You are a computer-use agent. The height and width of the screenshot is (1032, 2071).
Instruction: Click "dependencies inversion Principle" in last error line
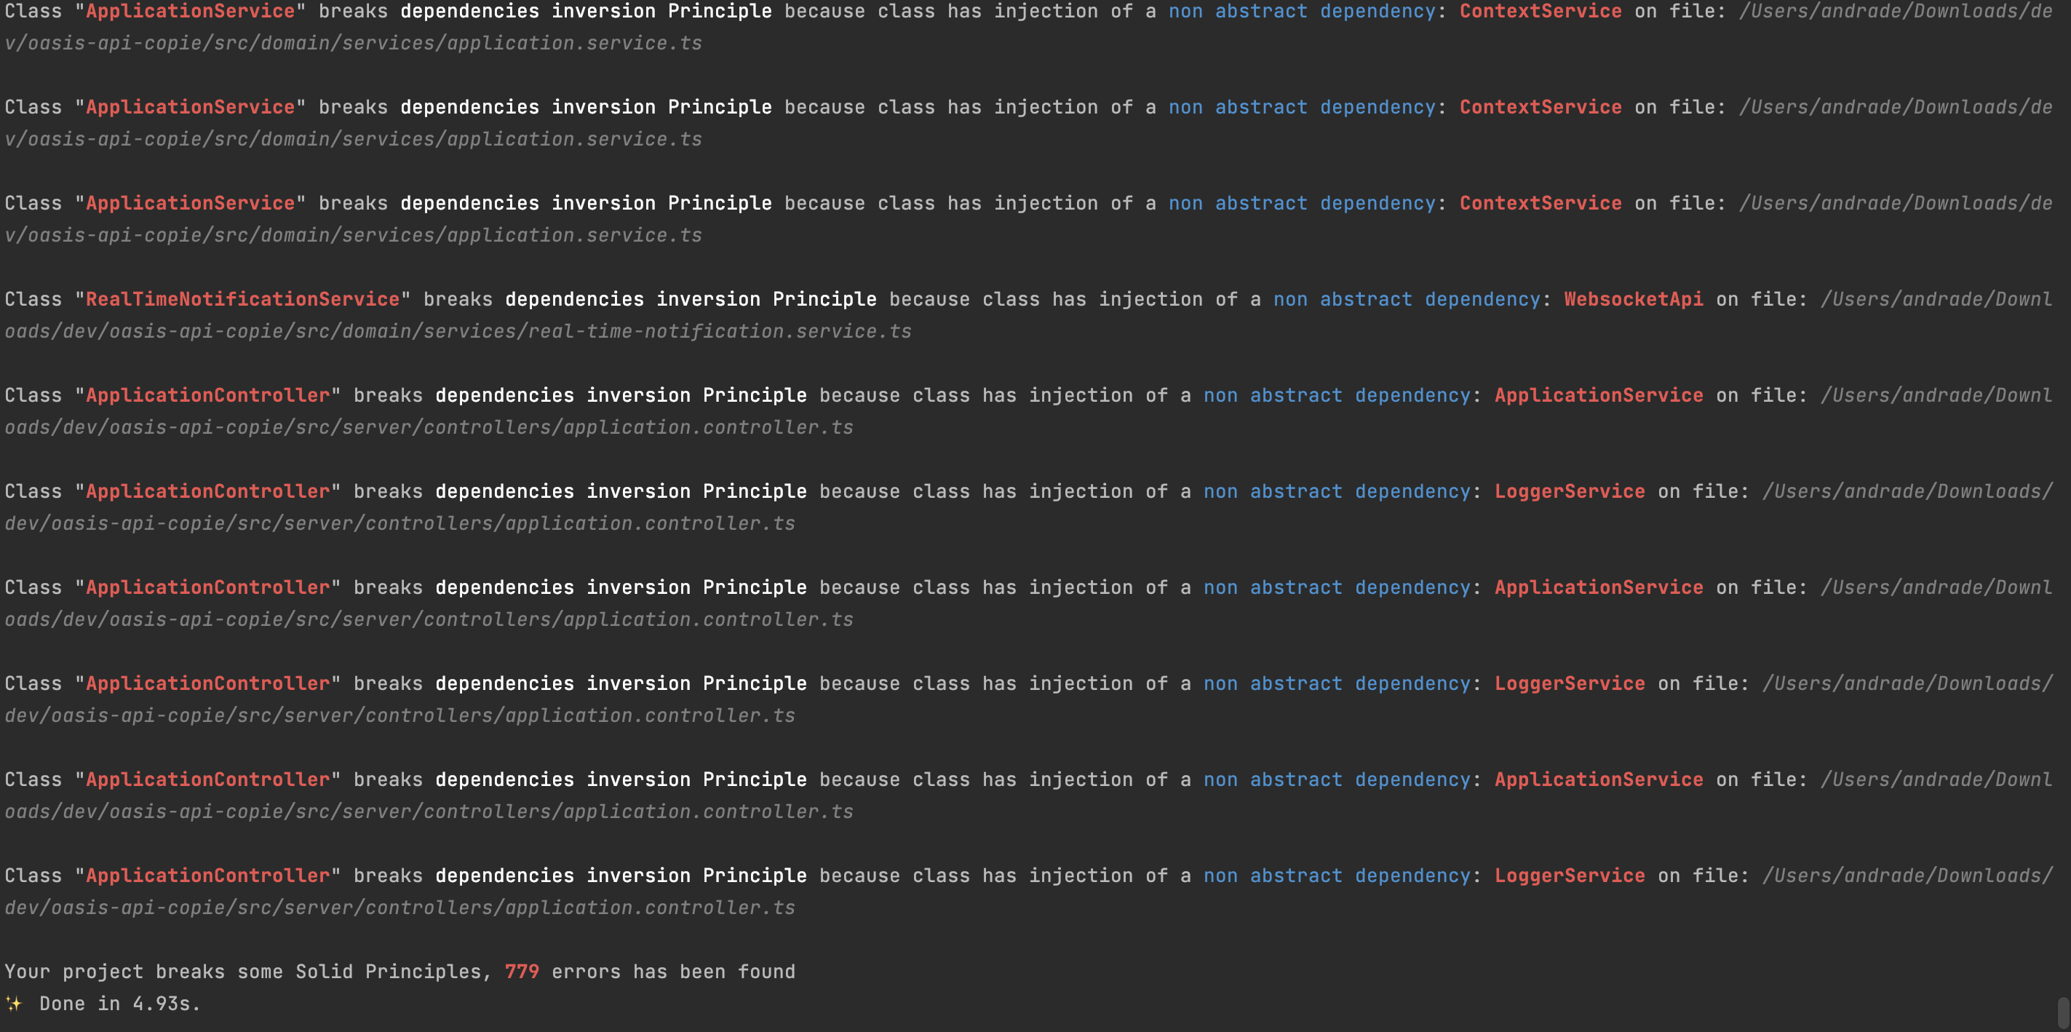pos(621,876)
